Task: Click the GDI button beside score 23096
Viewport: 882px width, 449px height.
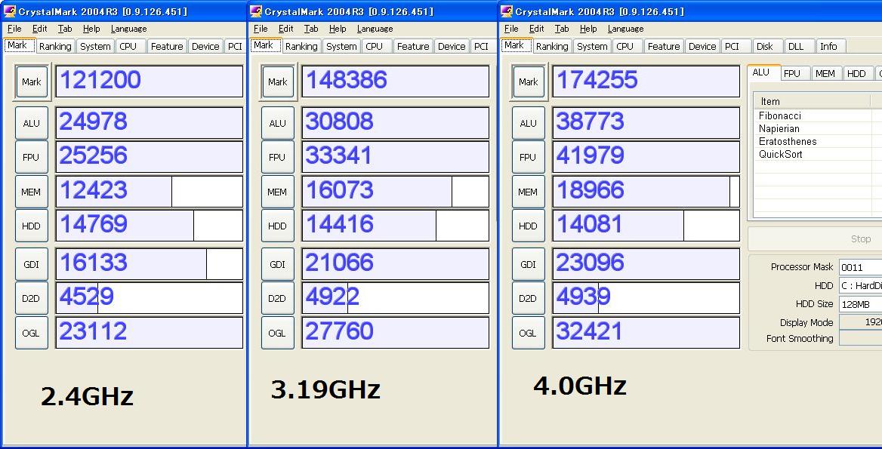Action: click(x=528, y=264)
